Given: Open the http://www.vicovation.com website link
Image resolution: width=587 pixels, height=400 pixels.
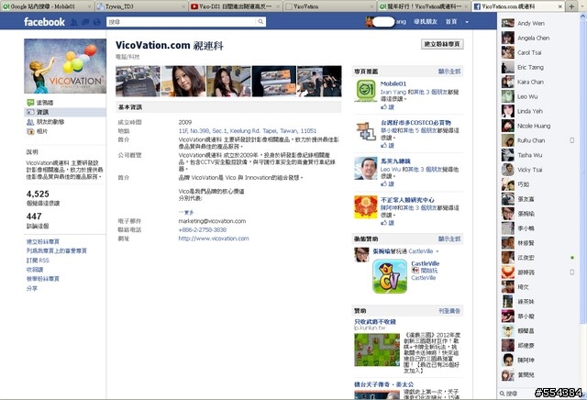Looking at the screenshot, I should (x=214, y=239).
